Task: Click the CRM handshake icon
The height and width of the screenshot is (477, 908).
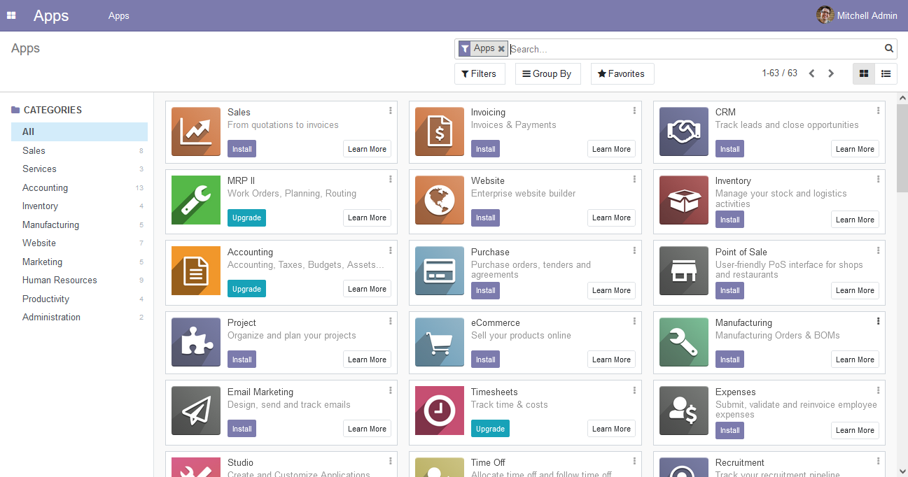Action: point(684,131)
